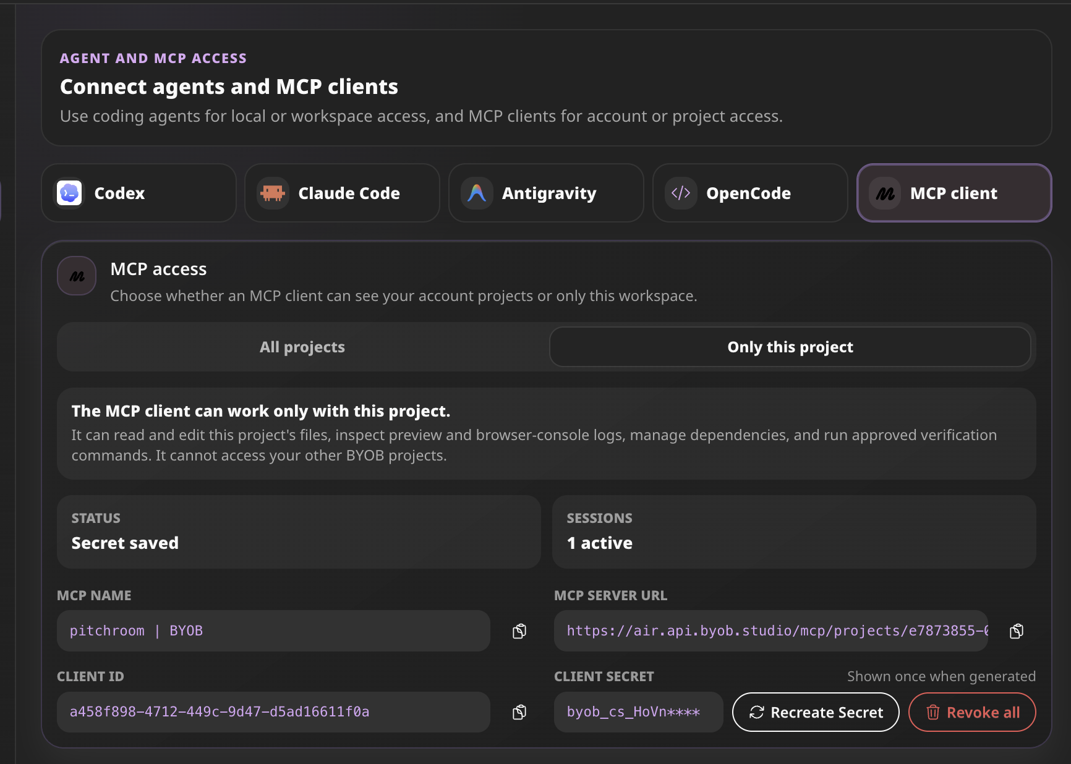Click the refresh icon in Recreate Secret
This screenshot has width=1071, height=764.
point(757,712)
